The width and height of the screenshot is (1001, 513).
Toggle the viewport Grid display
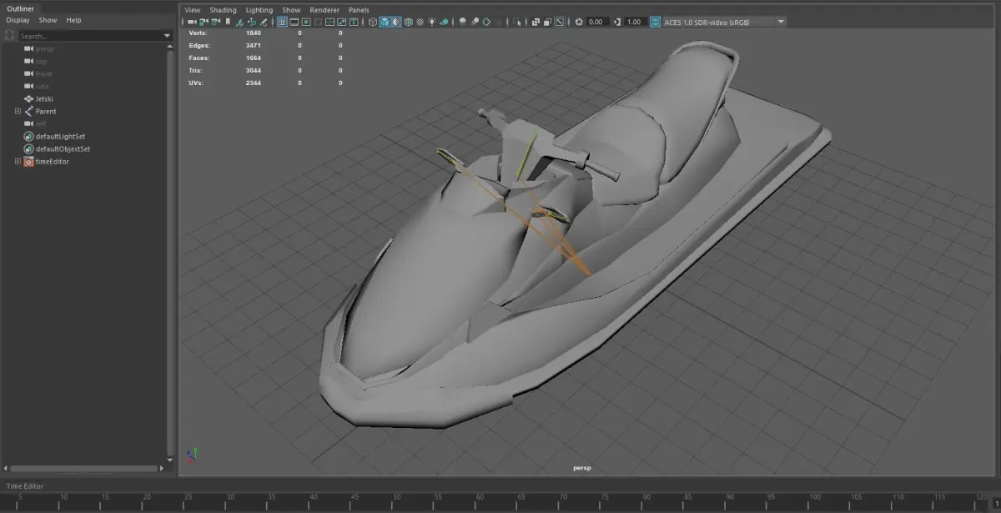click(282, 22)
